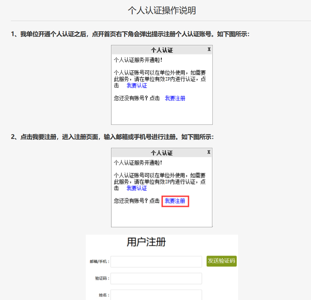The height and width of the screenshot is (300, 311).
Task: Focus the 验证码 input field
Action: (156, 278)
